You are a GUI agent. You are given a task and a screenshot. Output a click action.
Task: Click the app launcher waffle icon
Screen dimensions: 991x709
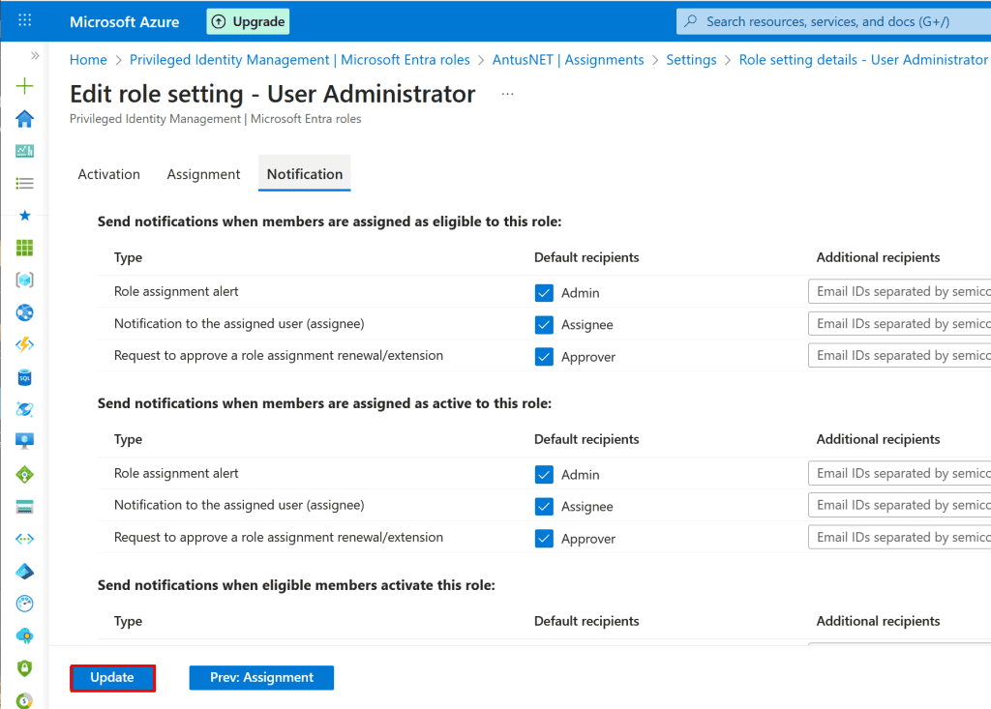(25, 20)
